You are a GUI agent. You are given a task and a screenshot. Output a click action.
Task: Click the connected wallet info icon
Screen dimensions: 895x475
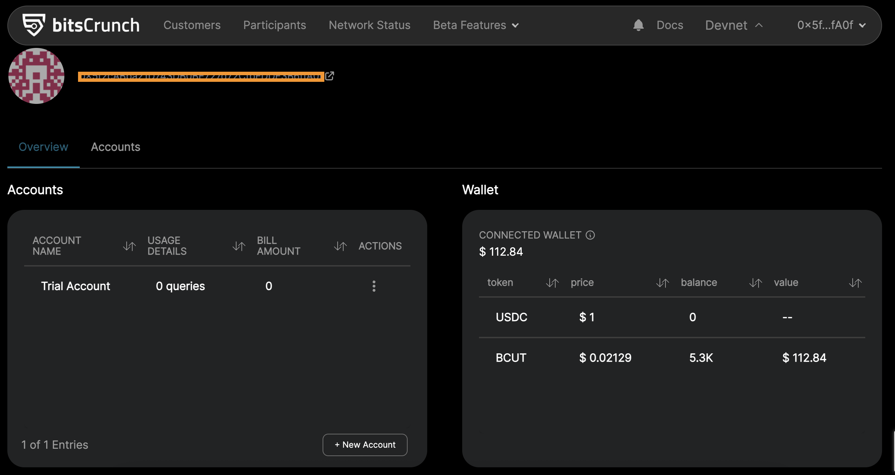(x=590, y=235)
